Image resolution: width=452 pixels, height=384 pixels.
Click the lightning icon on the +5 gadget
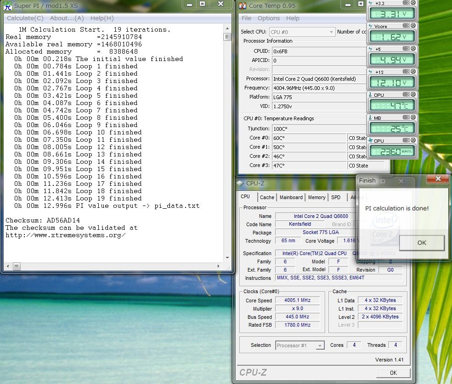click(x=371, y=49)
